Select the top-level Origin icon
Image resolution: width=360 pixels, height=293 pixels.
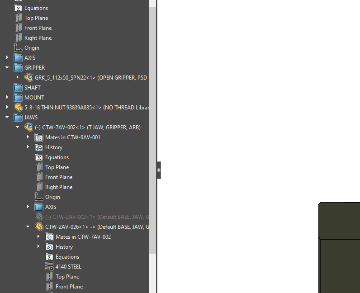(18, 48)
